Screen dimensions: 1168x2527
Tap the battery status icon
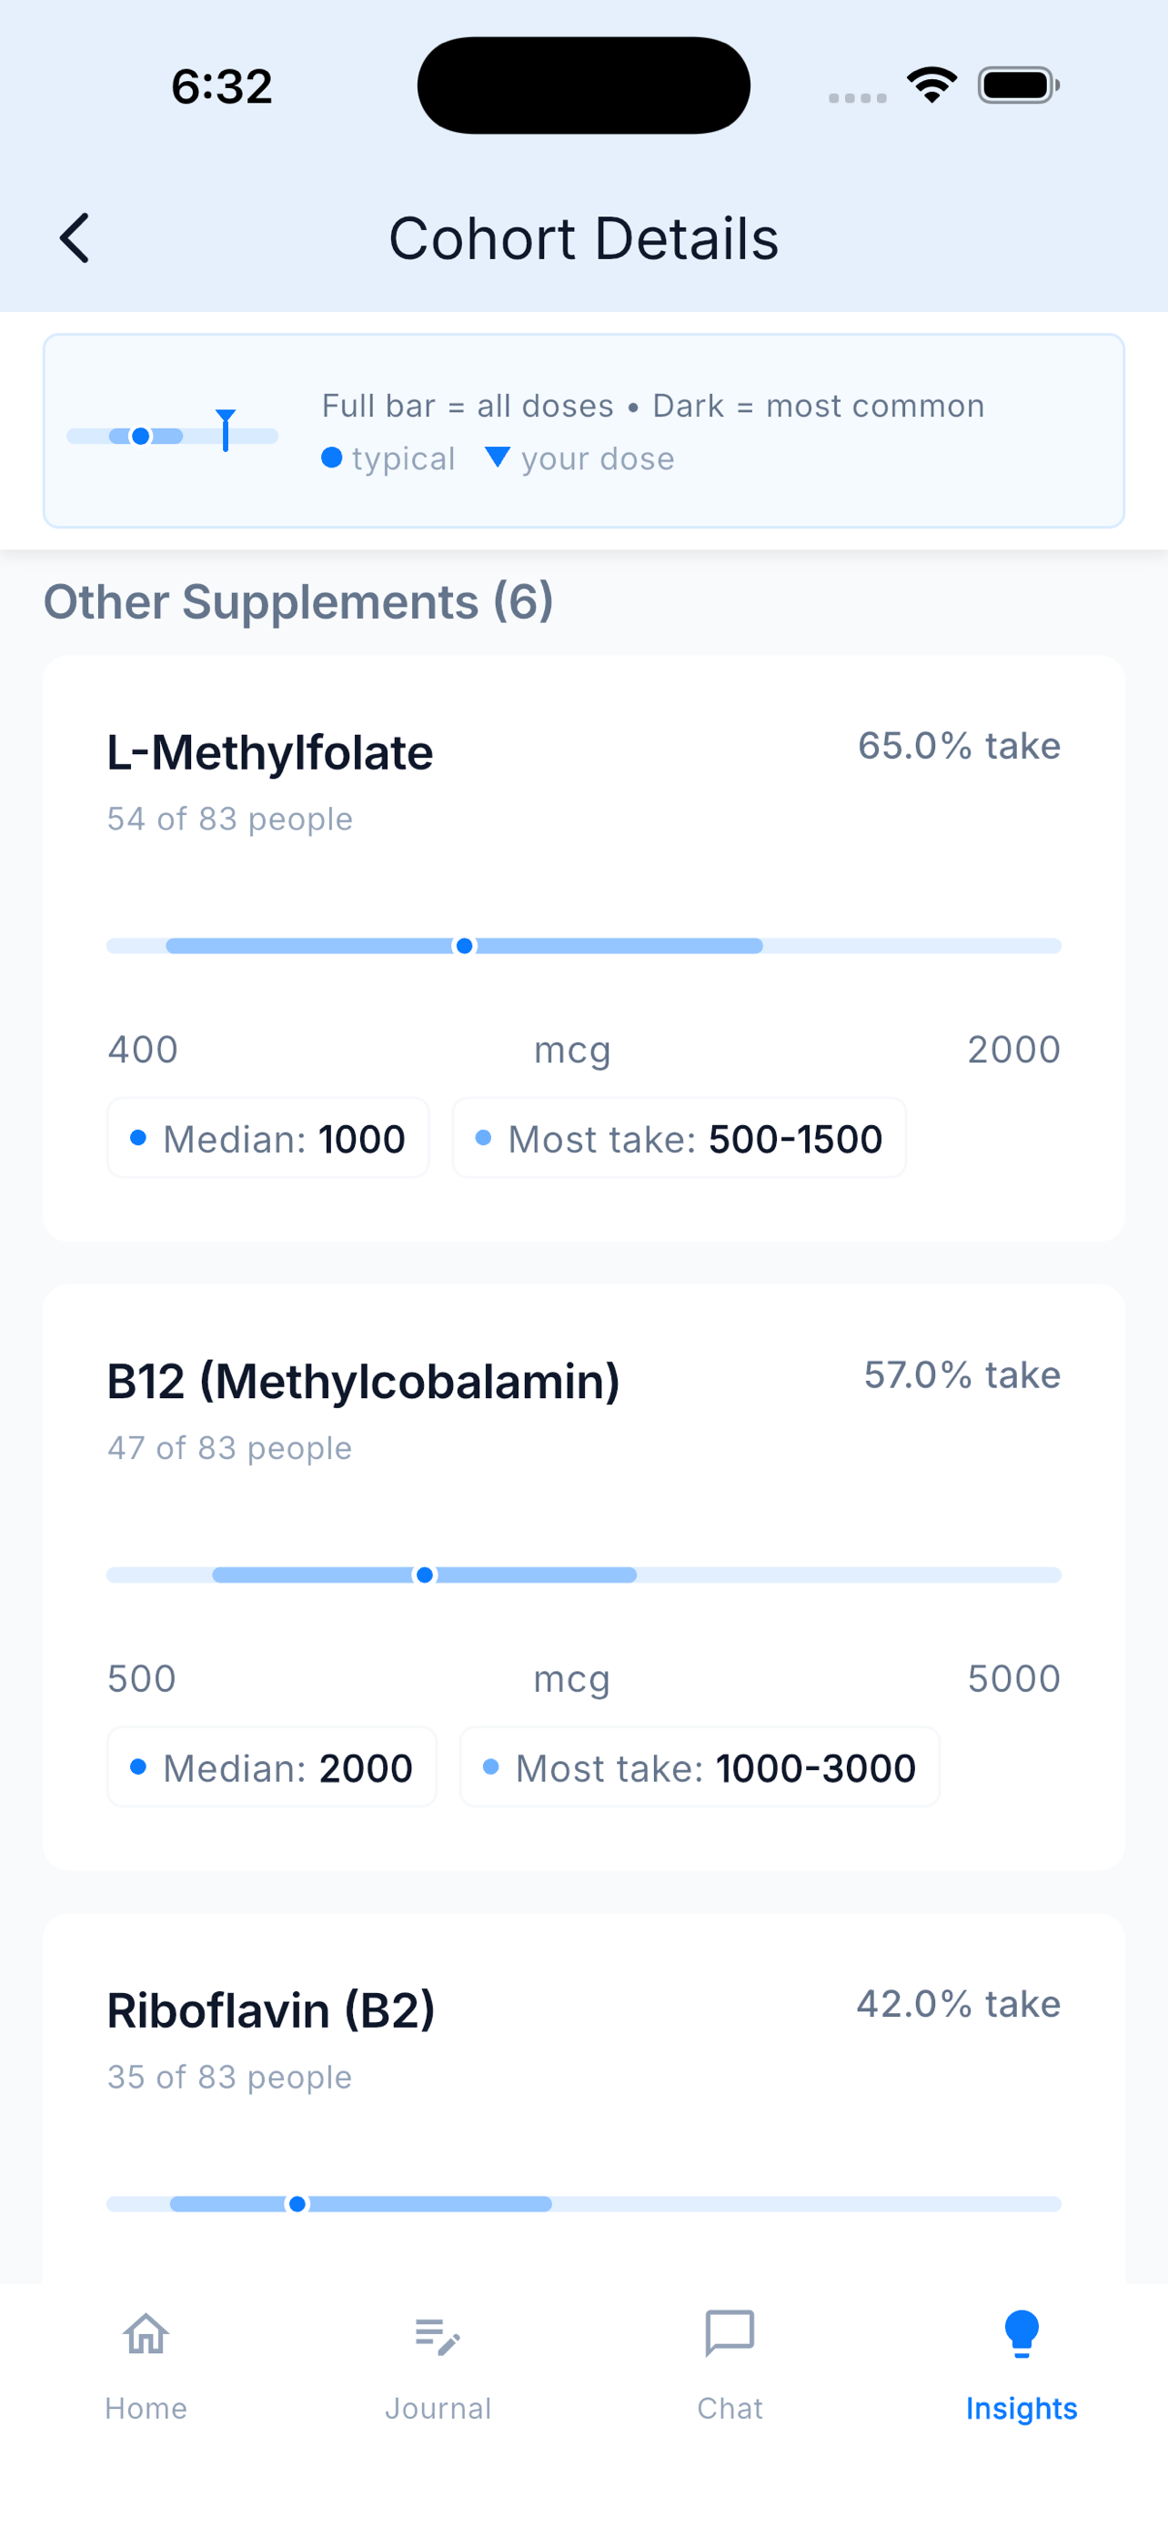pyautogui.click(x=1018, y=86)
